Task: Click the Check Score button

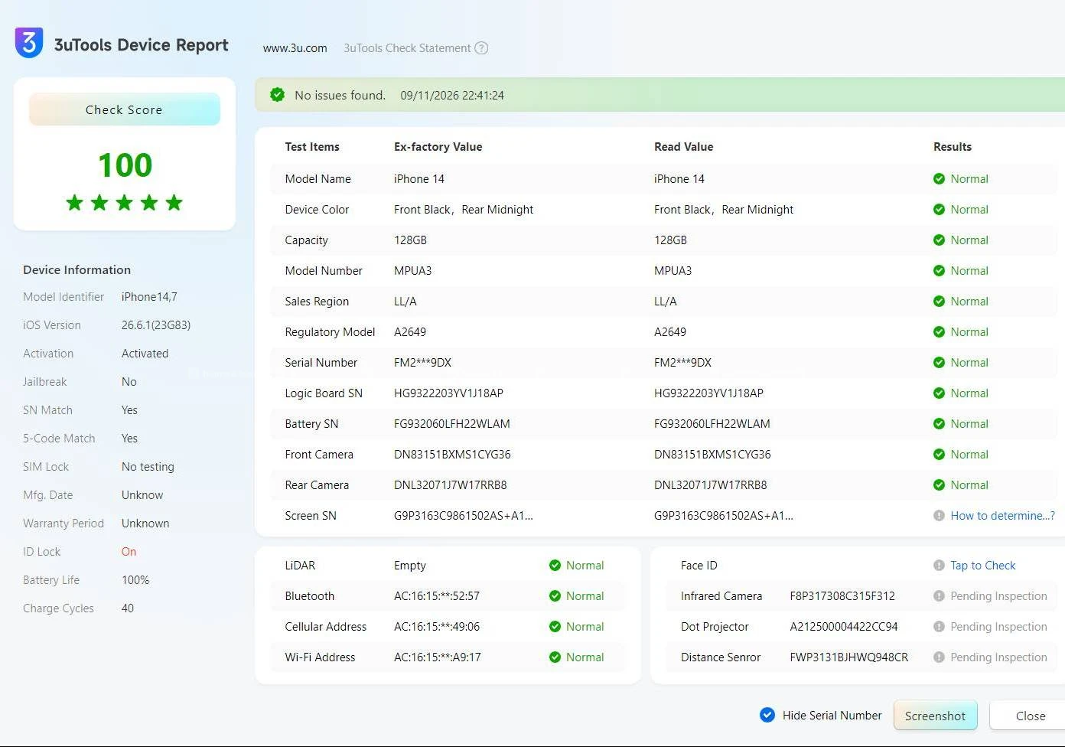Action: click(124, 109)
